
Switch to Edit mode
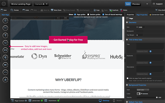[x=128, y=4]
